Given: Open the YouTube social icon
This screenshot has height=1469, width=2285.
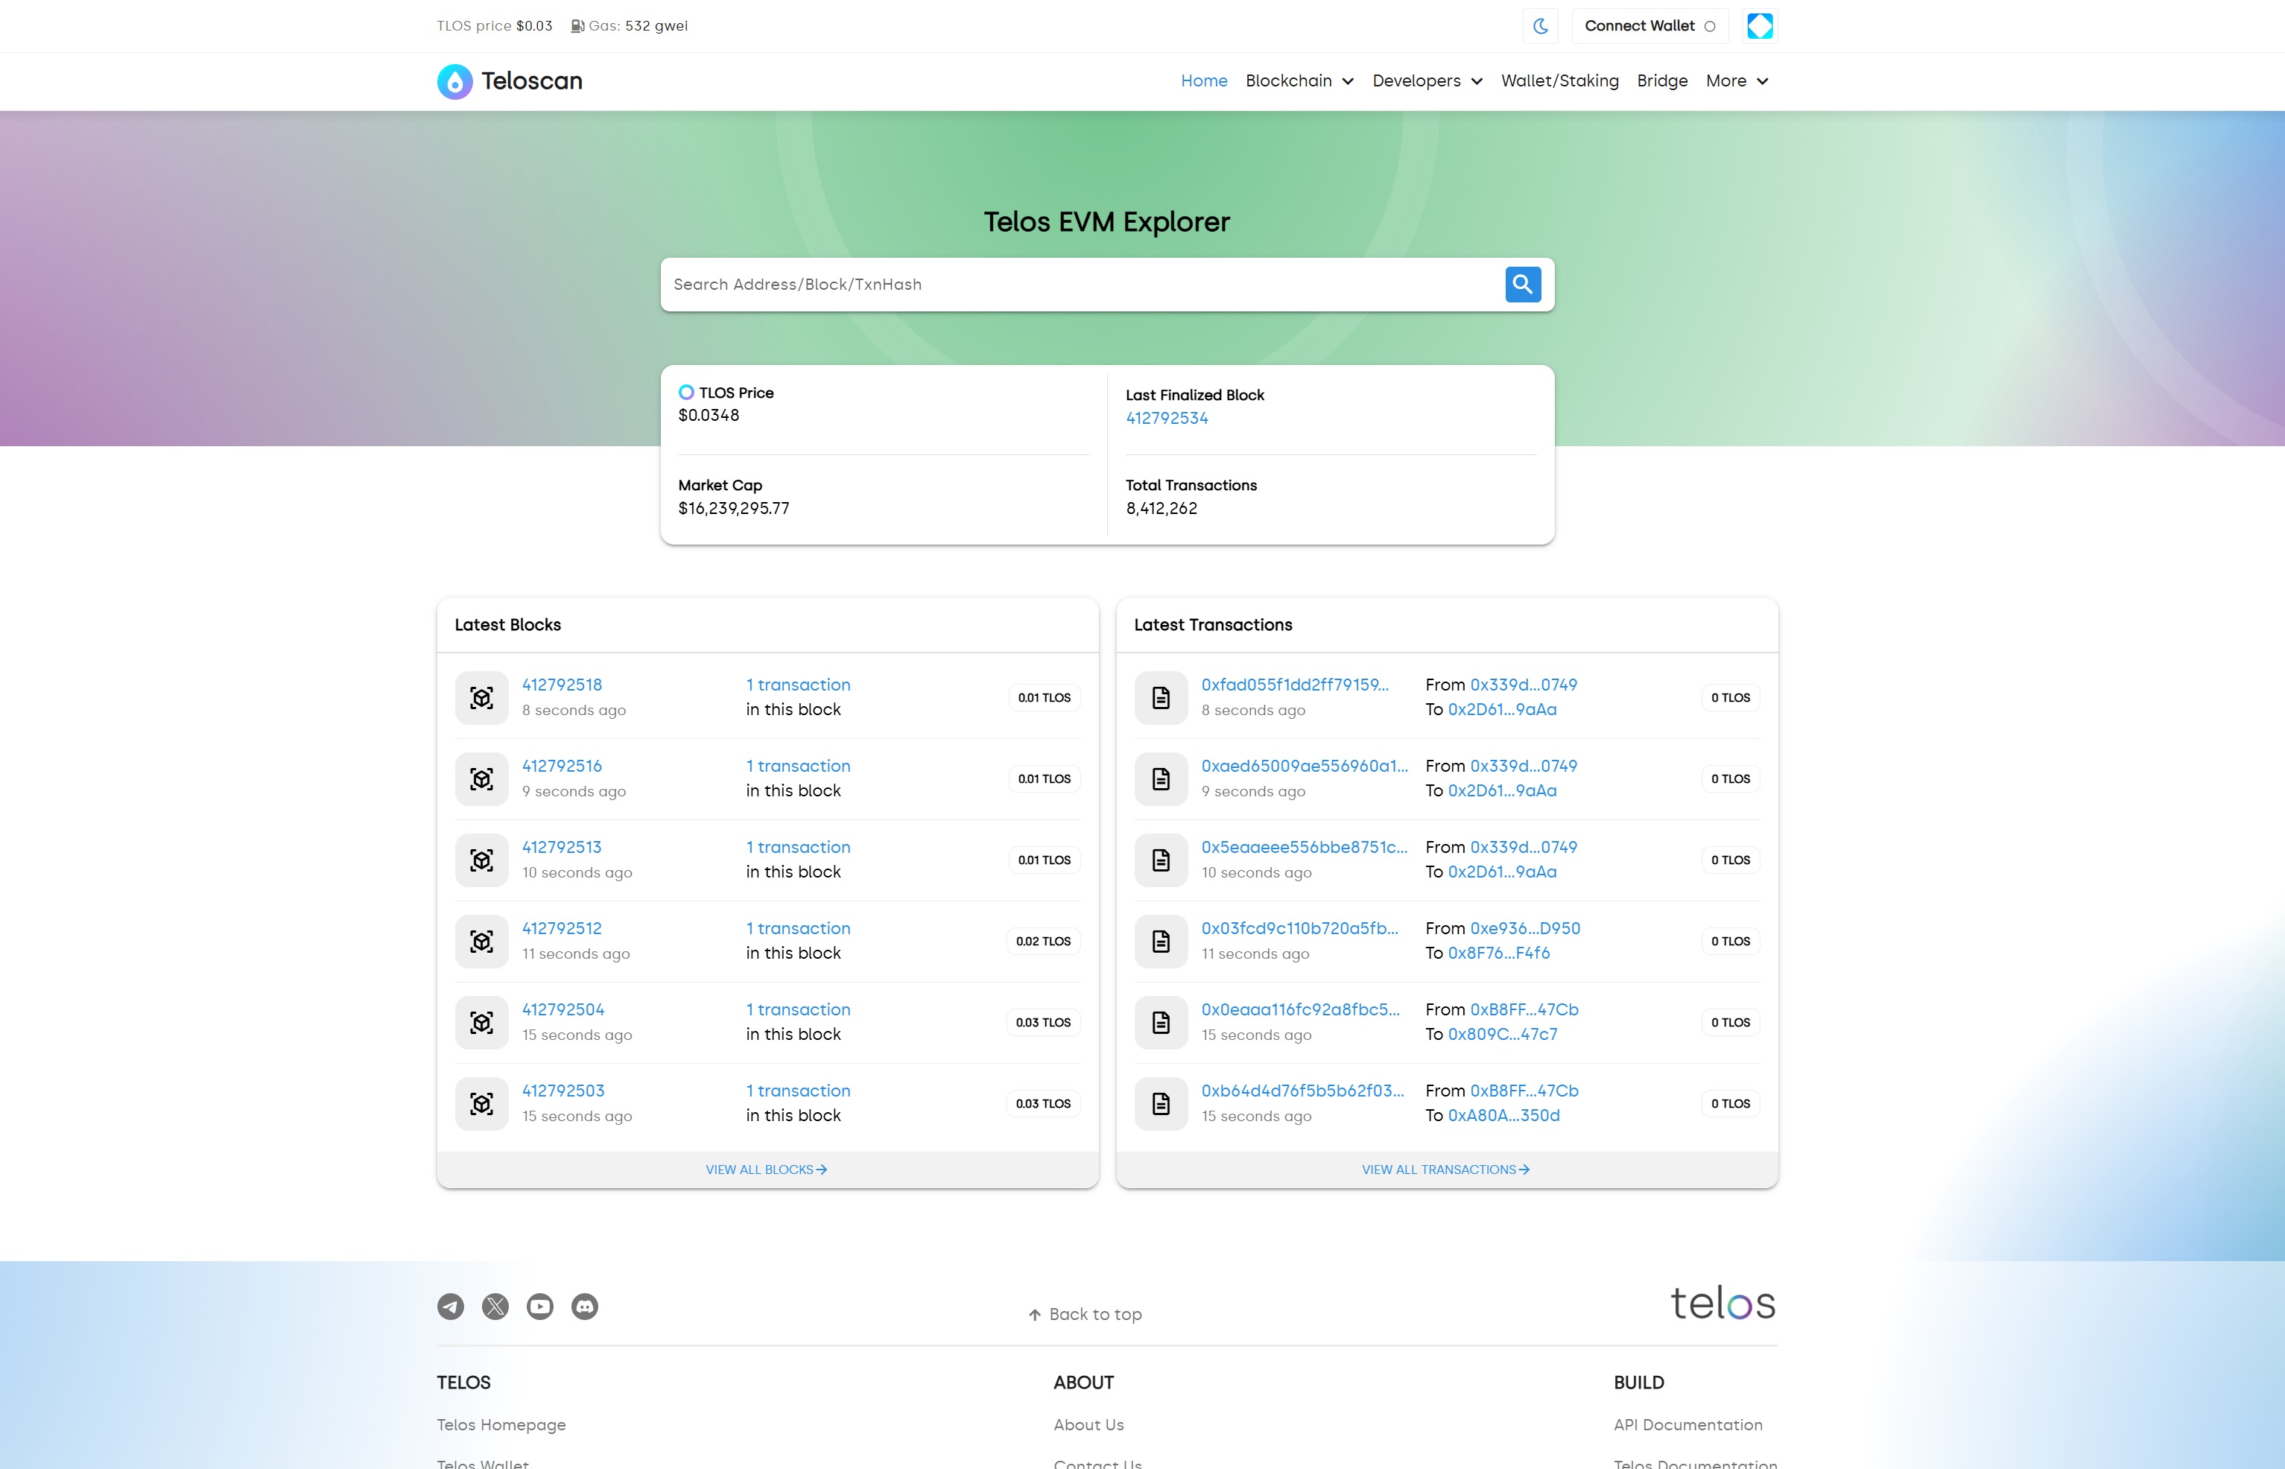Looking at the screenshot, I should coord(540,1307).
